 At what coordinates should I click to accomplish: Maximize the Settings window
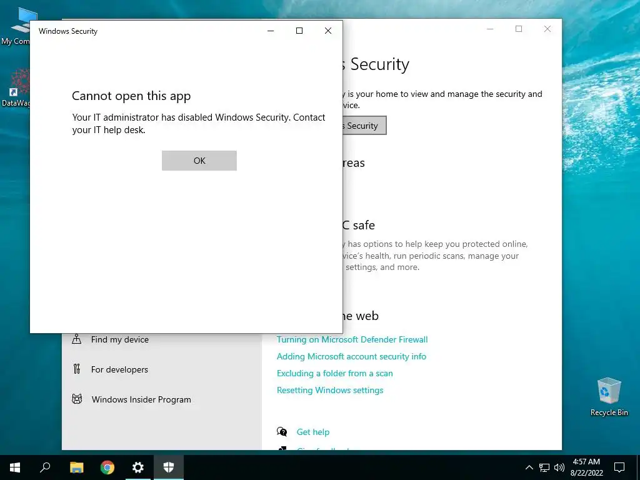pyautogui.click(x=519, y=29)
